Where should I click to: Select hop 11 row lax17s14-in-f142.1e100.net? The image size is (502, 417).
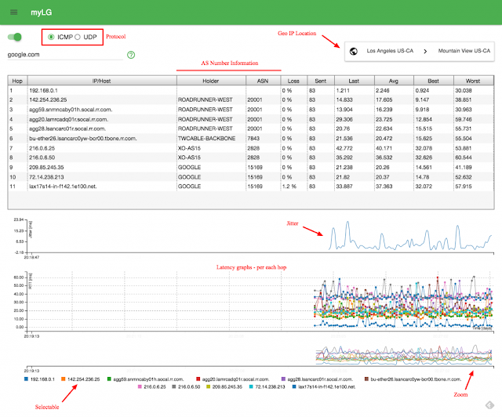pyautogui.click(x=251, y=187)
